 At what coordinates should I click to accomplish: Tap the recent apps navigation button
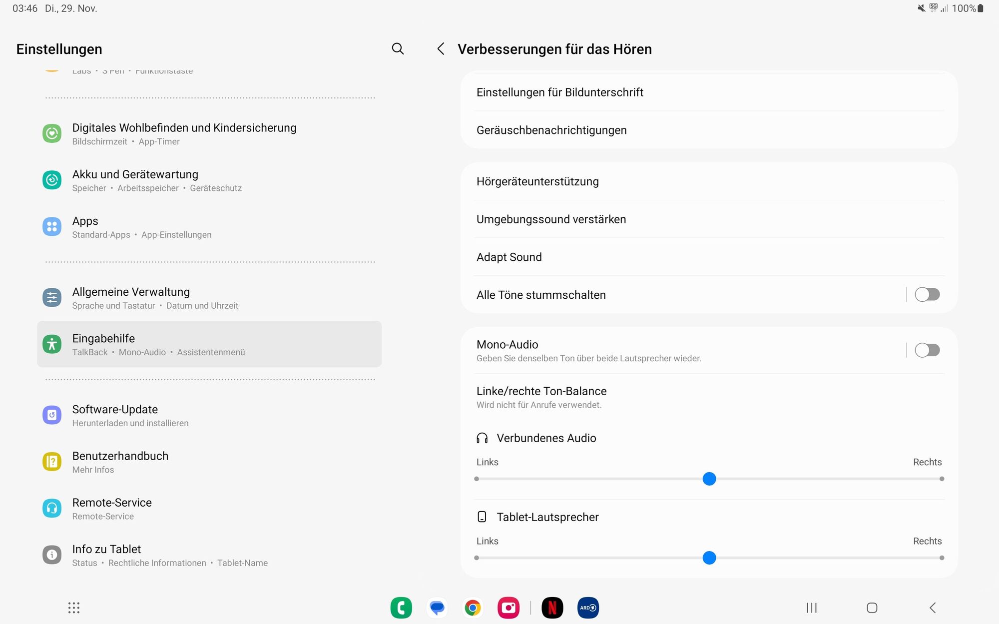(811, 608)
